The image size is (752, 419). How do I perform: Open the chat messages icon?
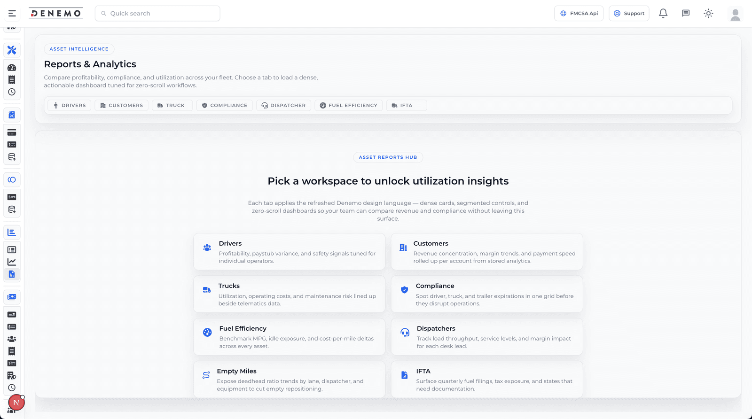[x=686, y=14]
